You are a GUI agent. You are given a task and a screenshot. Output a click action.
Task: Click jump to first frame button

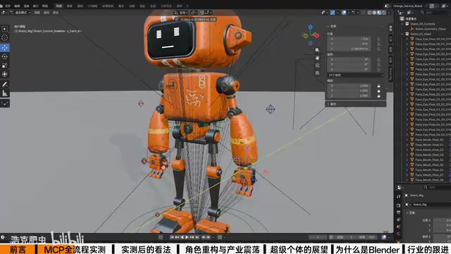[172, 237]
